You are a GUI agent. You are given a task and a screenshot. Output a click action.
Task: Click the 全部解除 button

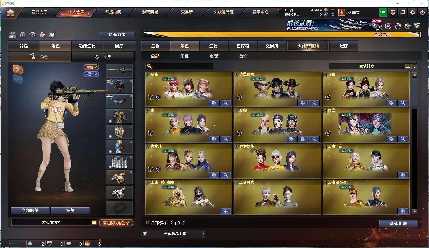click(x=30, y=210)
